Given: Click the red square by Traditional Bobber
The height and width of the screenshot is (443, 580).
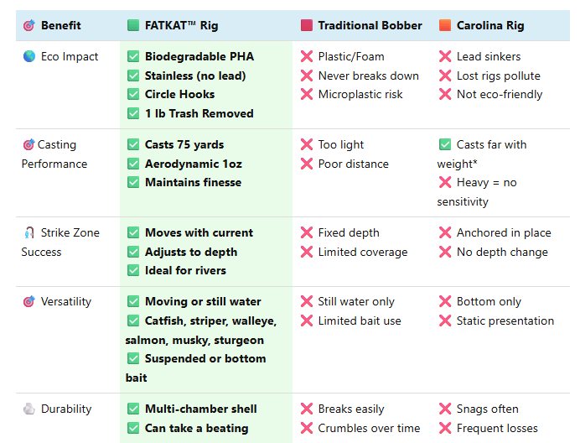Looking at the screenshot, I should coord(307,25).
